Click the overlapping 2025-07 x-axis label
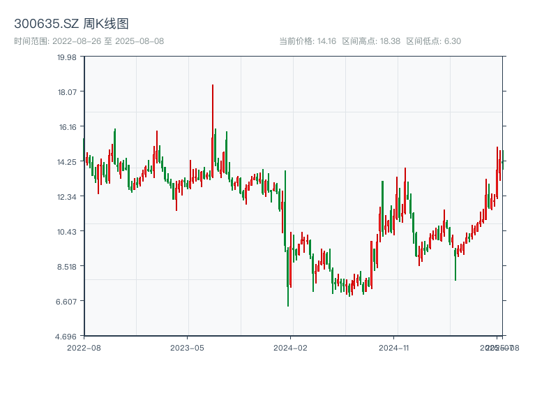 495,347
